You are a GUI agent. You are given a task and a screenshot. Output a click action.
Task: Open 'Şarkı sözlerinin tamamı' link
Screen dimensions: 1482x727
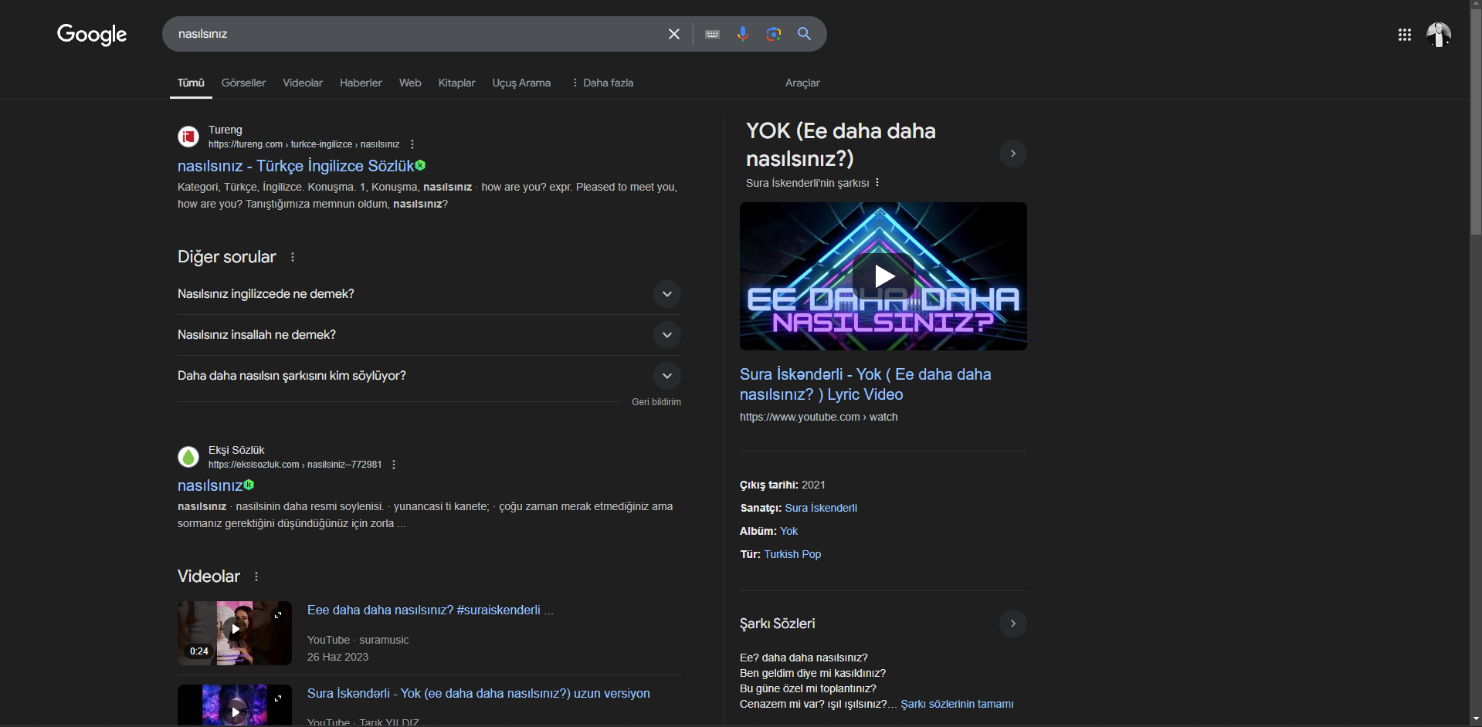pos(957,704)
